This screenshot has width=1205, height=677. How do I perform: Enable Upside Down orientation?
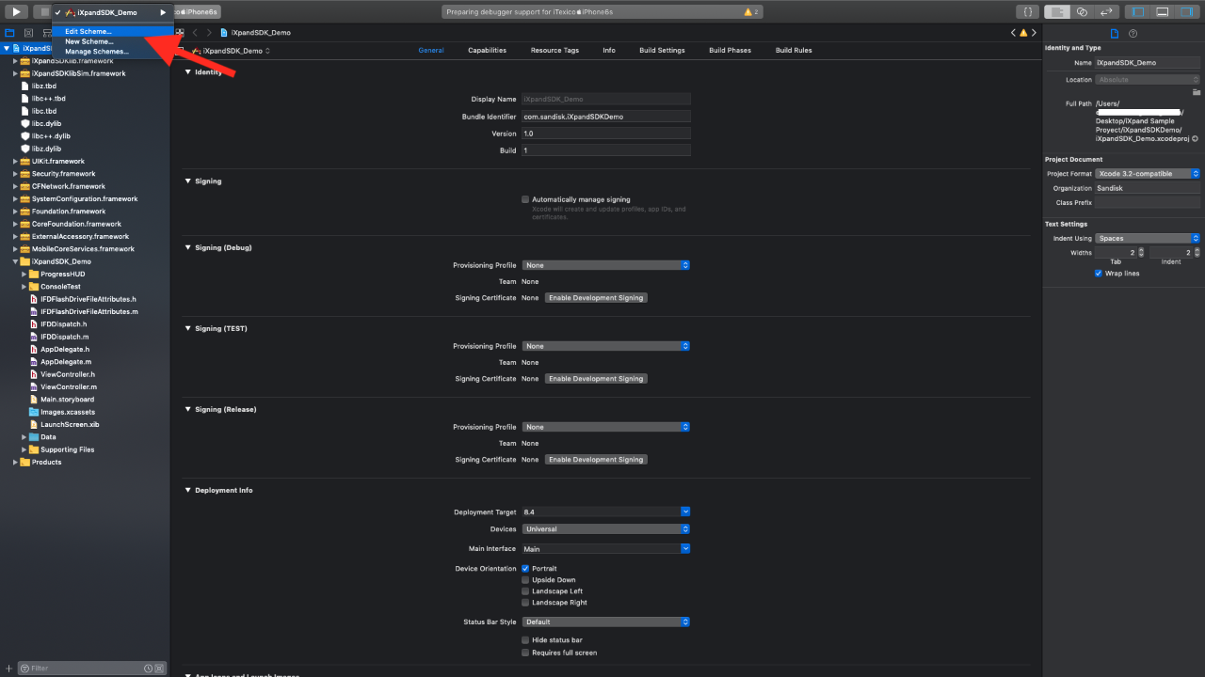coord(525,580)
